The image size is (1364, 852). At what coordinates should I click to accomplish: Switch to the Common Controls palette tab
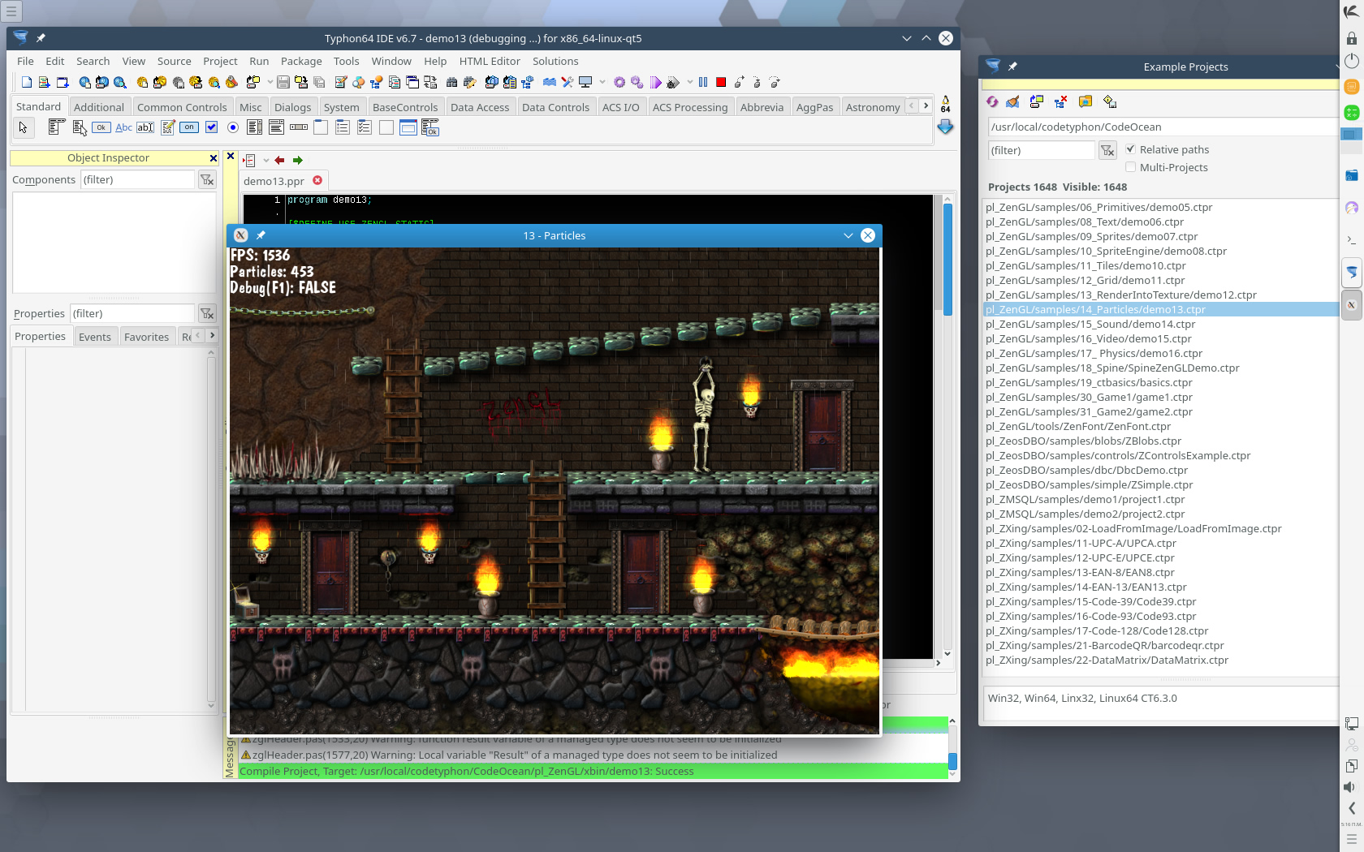pyautogui.click(x=182, y=107)
